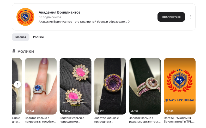Switch to the Ролики tab
The image size is (206, 128).
[38, 37]
